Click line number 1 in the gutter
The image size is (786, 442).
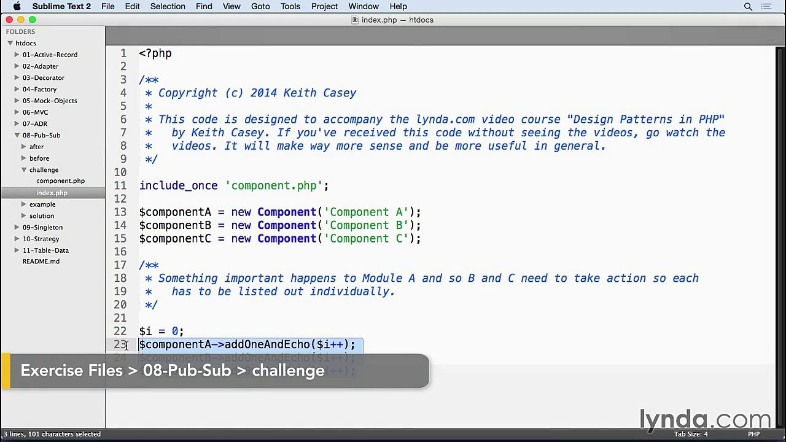[x=123, y=53]
